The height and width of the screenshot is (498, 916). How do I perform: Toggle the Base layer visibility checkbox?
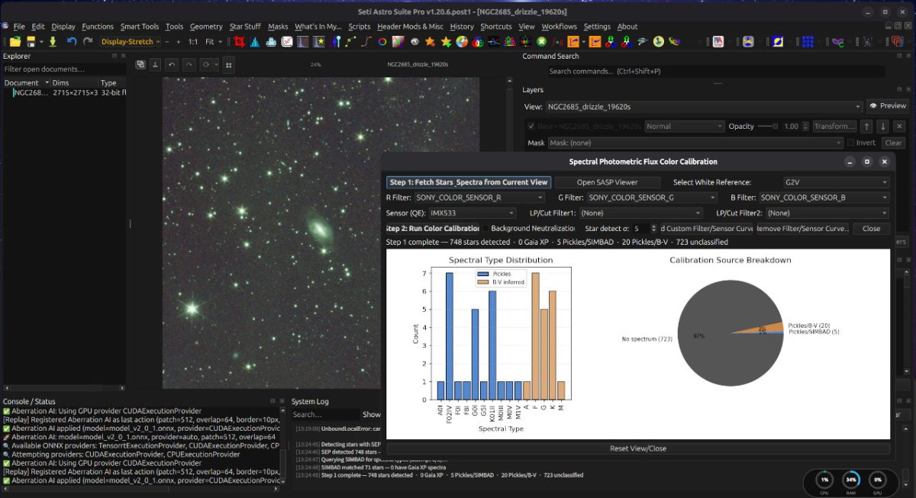click(531, 127)
